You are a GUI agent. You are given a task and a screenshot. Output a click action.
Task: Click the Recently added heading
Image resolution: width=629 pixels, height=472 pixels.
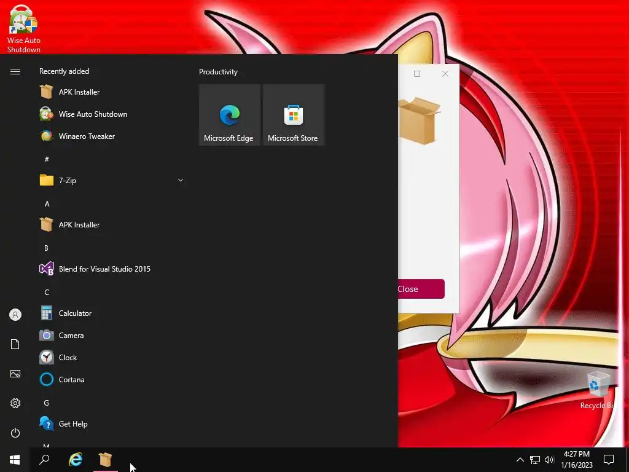pos(64,71)
